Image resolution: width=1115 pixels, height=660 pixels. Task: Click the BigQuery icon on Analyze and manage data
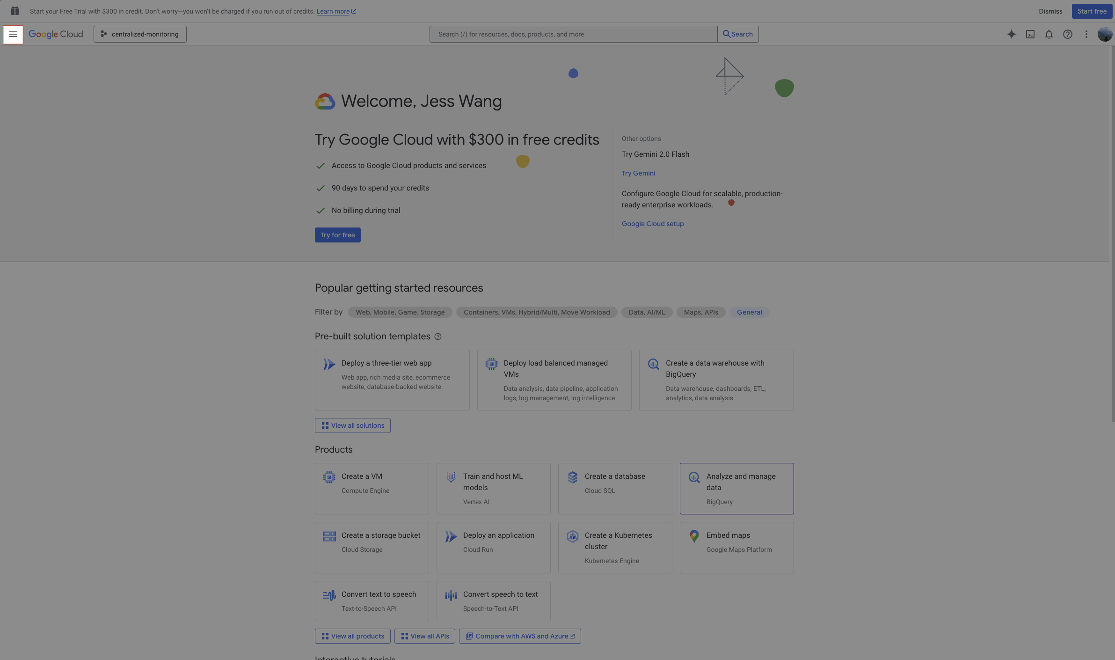[694, 477]
